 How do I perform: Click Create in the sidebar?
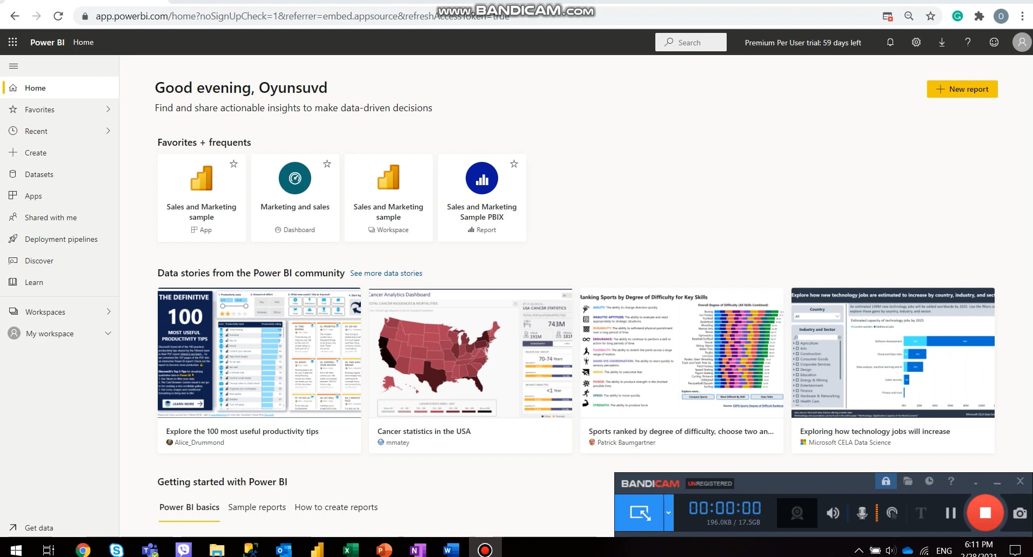[x=59, y=152]
